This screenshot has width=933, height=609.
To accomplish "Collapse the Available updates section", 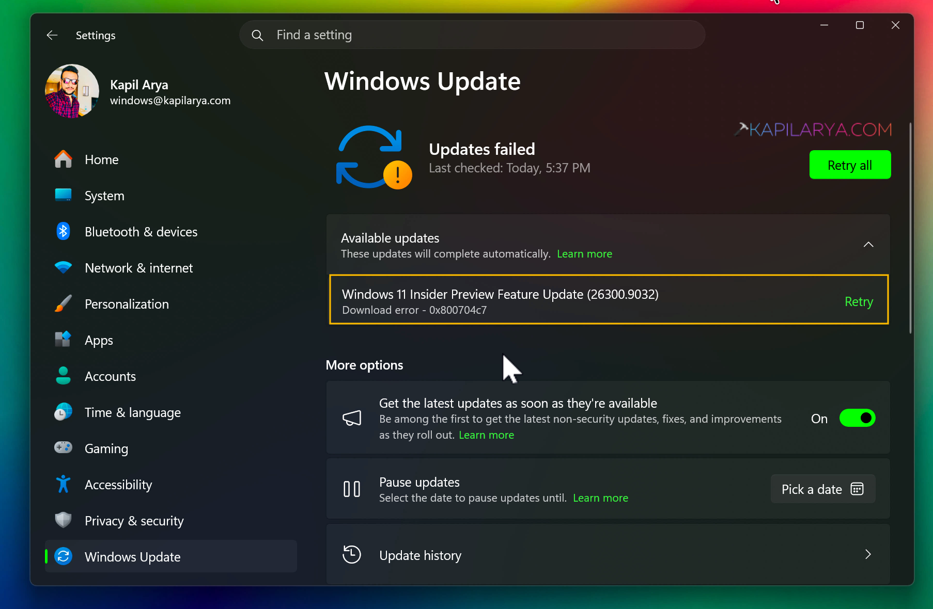I will pos(868,245).
